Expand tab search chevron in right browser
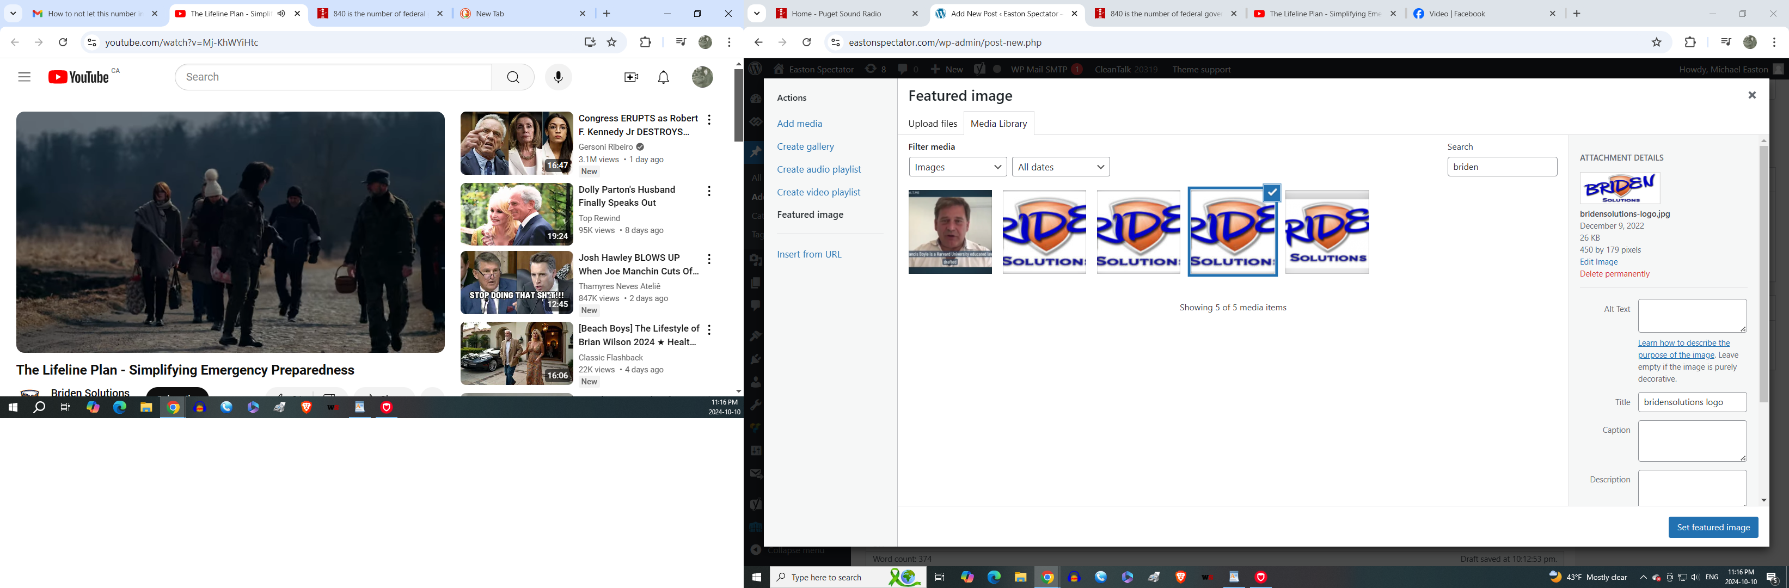The width and height of the screenshot is (1789, 588). (x=757, y=13)
